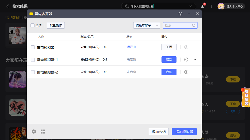Screen dimensions: 250x140
Task: Open the 完蛋 game icon thumbnail
Action: 17,107
